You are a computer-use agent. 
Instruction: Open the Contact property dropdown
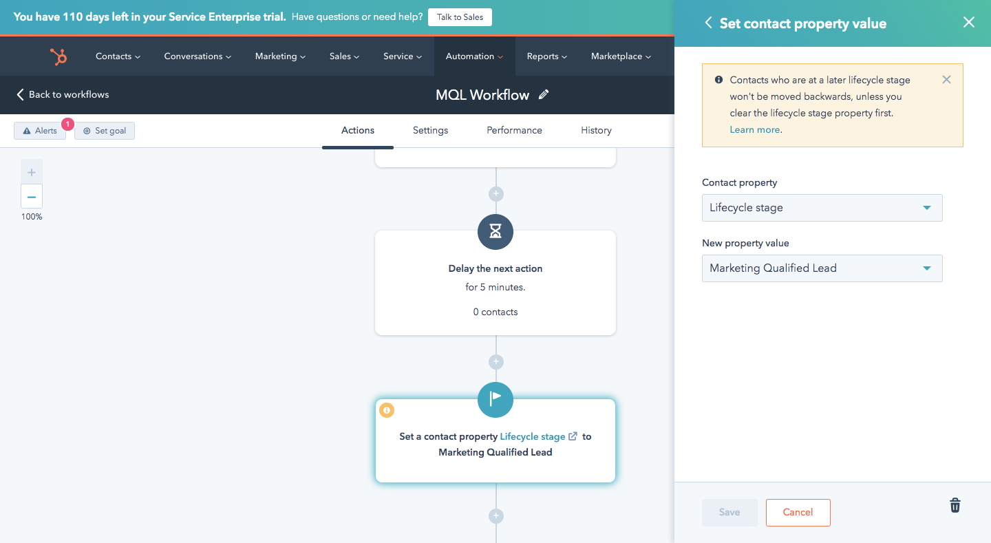822,208
